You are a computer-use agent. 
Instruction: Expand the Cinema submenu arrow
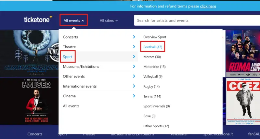[134, 96]
